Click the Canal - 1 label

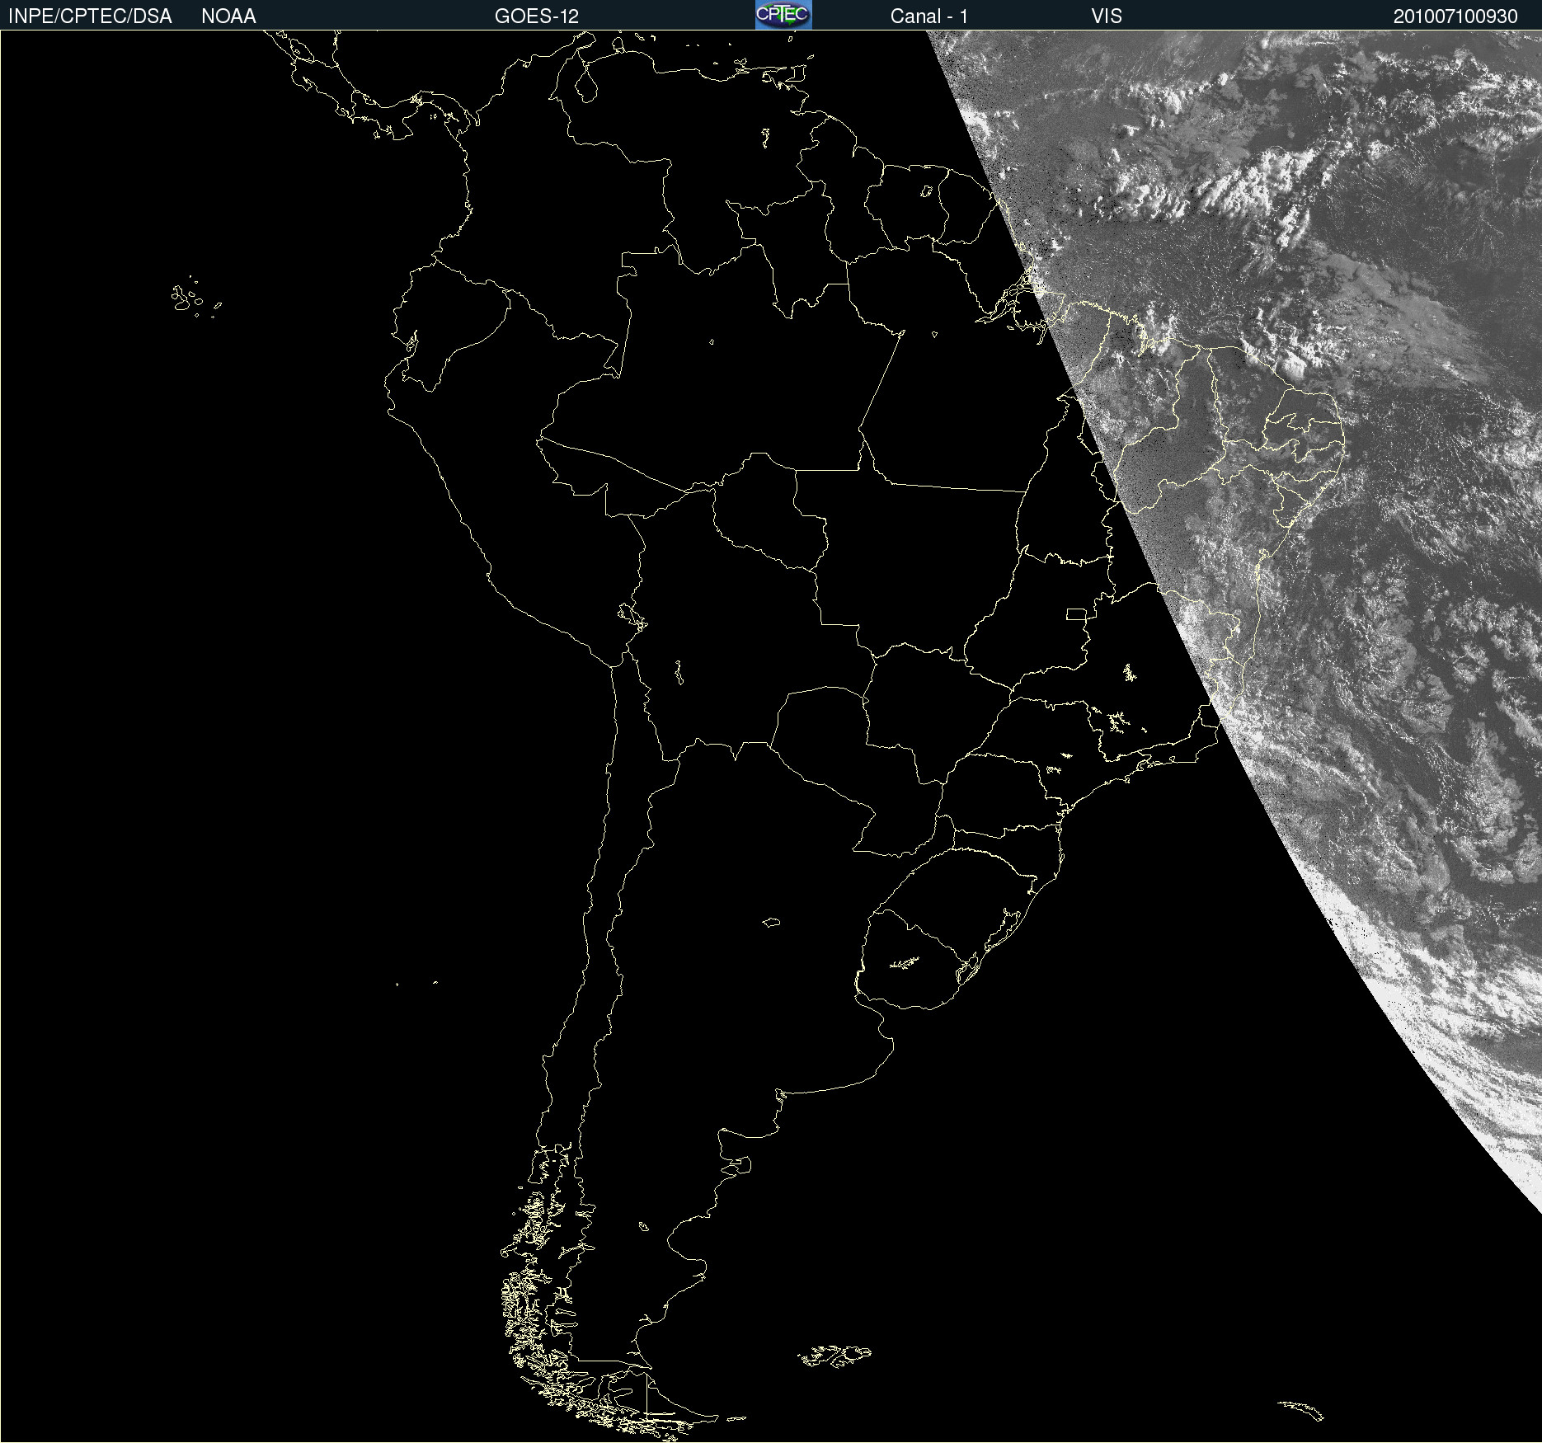click(x=929, y=16)
